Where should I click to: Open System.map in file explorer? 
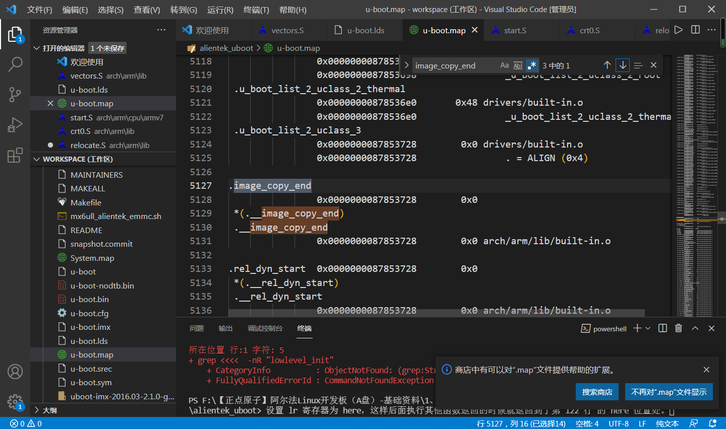click(x=92, y=258)
